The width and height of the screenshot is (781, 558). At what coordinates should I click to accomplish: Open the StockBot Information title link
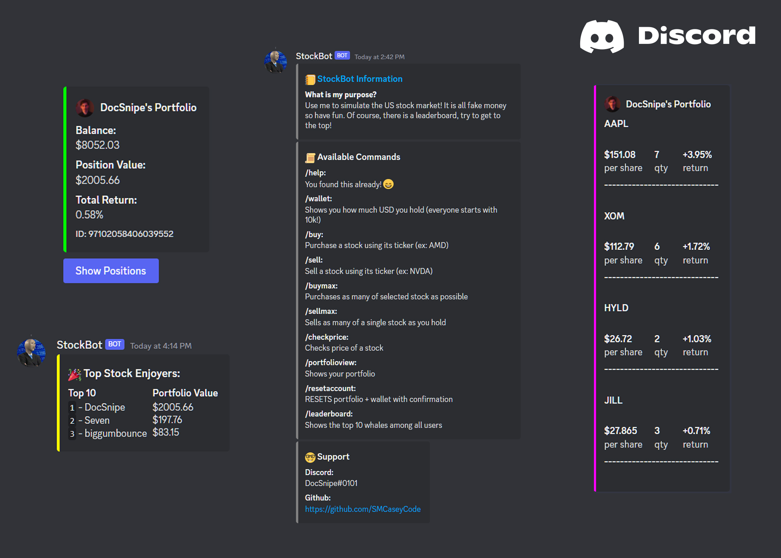click(360, 79)
